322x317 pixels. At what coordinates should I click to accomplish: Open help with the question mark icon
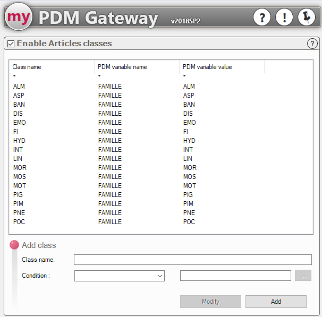point(261,18)
